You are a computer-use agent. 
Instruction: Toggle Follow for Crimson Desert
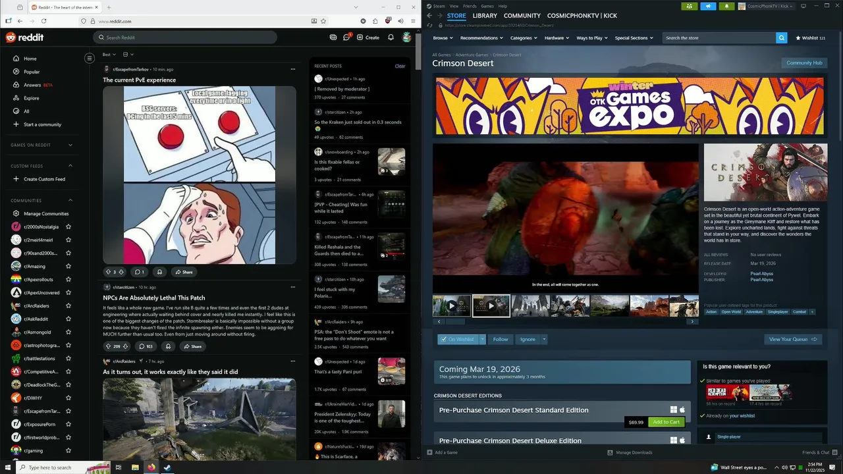point(501,339)
